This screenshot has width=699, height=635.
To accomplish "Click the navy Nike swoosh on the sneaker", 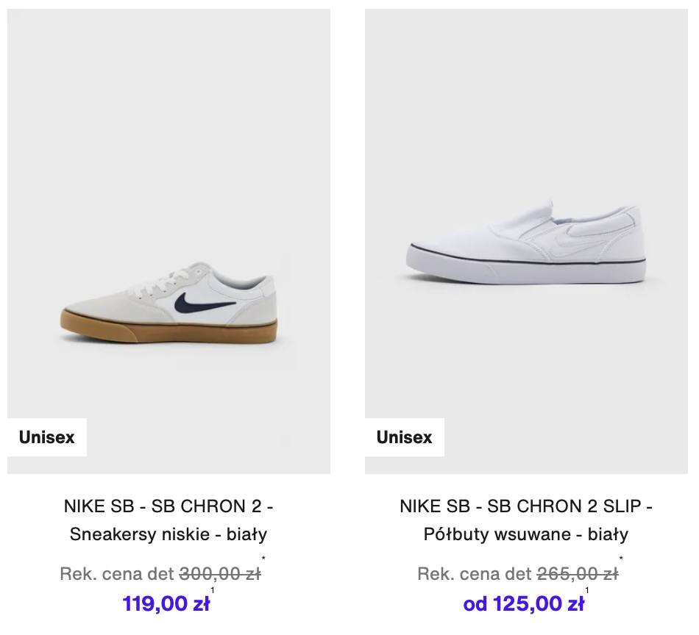I will point(204,304).
